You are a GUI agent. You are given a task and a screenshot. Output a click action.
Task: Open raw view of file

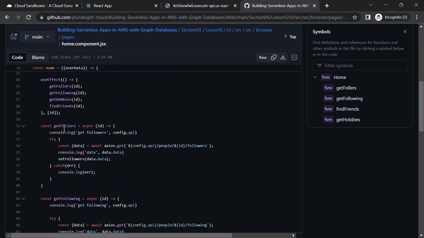pos(263,57)
